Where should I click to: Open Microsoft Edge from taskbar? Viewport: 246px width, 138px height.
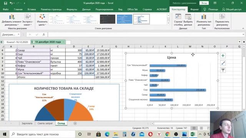(x=107, y=134)
